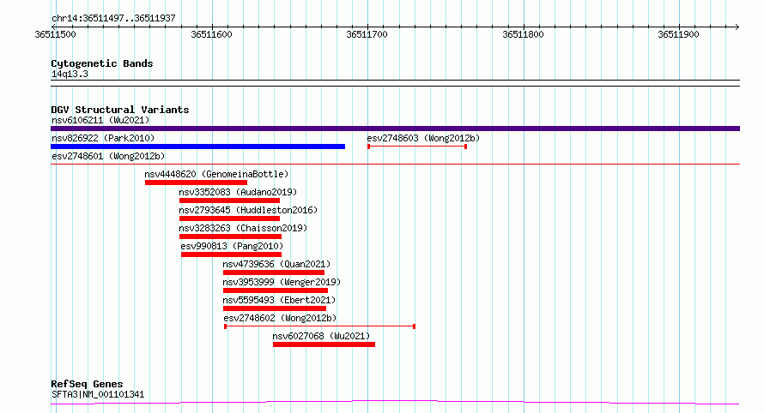Select the nsv4739636 red variant bar

coord(274,272)
